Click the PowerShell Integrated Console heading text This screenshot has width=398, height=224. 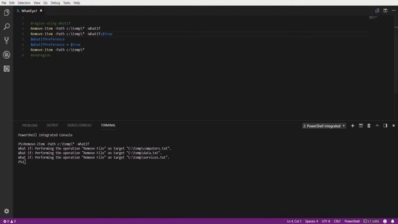[45, 135]
